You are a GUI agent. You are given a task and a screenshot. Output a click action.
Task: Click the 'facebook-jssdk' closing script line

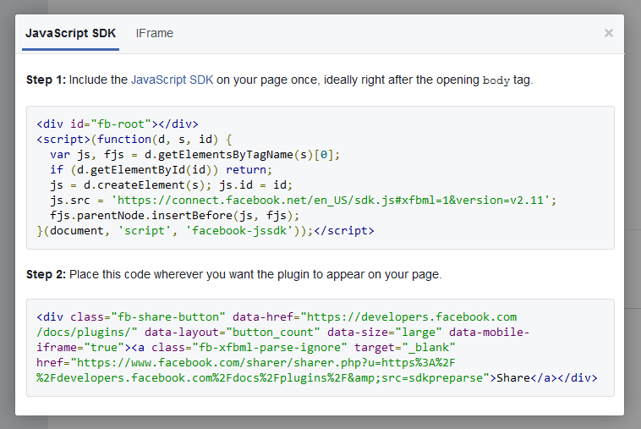click(205, 231)
